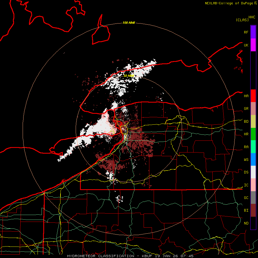Click the HA legend label
Screen dimensions: 258x258
(246, 96)
